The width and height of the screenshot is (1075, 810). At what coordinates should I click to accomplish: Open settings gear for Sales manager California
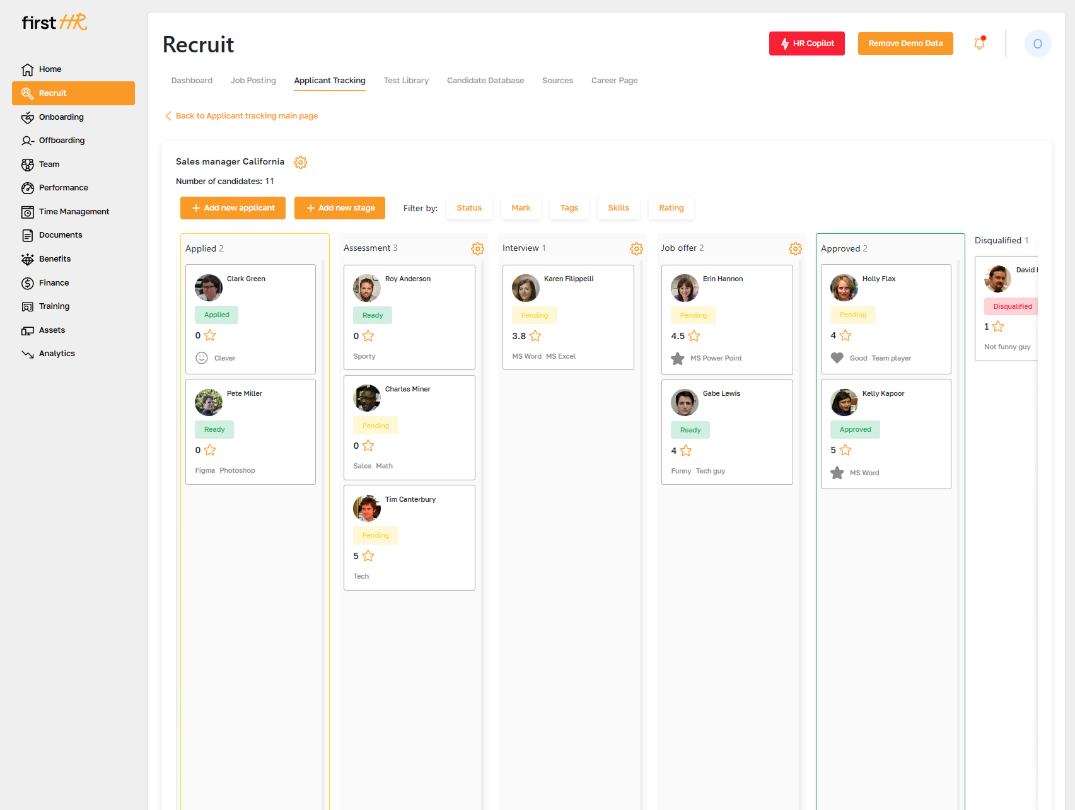point(301,162)
